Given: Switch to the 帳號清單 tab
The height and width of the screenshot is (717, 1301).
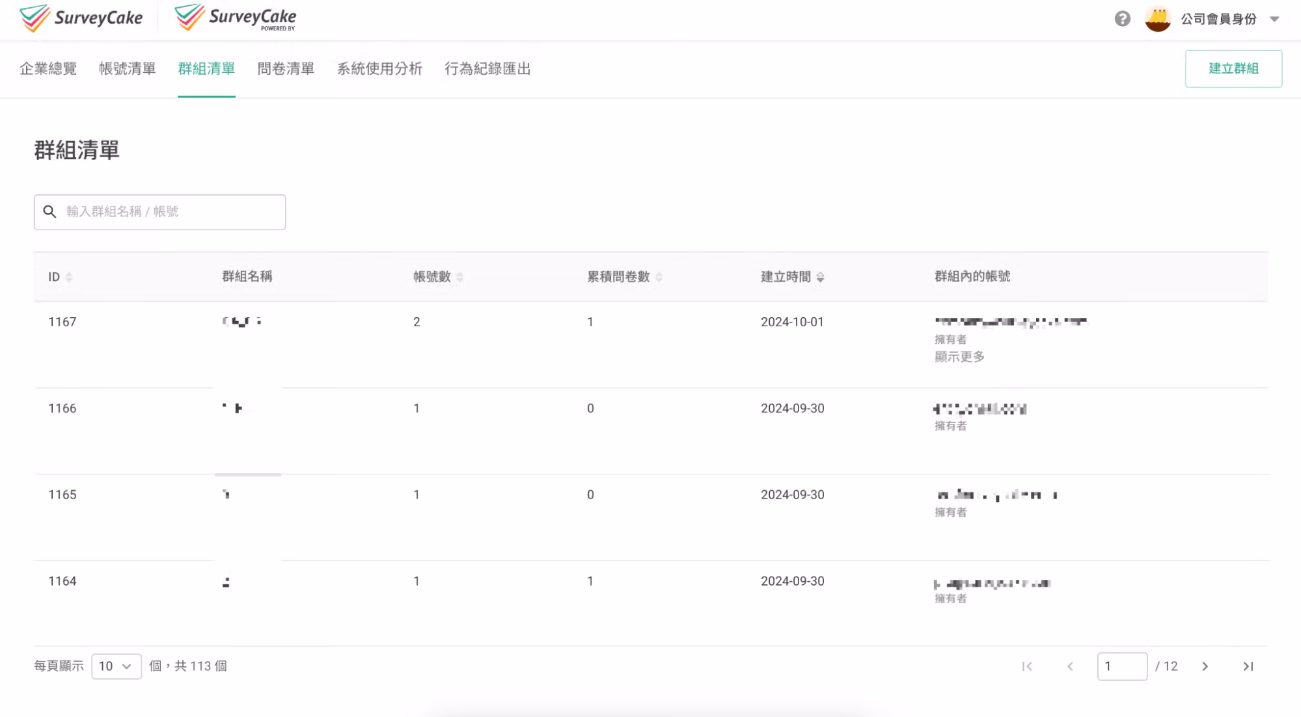Looking at the screenshot, I should (x=128, y=69).
